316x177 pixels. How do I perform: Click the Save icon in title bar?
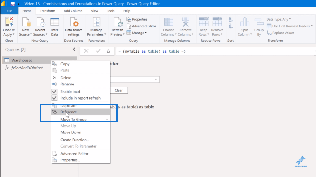click(x=13, y=4)
